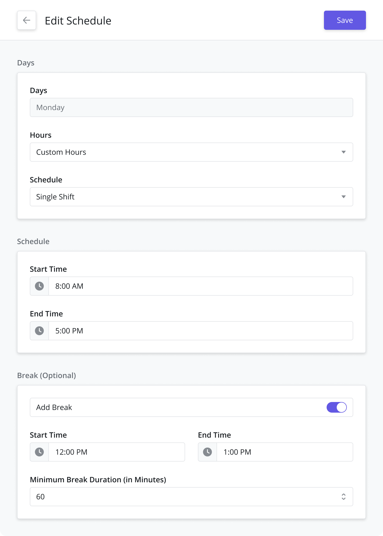Open the Hours dropdown arrow

[344, 152]
